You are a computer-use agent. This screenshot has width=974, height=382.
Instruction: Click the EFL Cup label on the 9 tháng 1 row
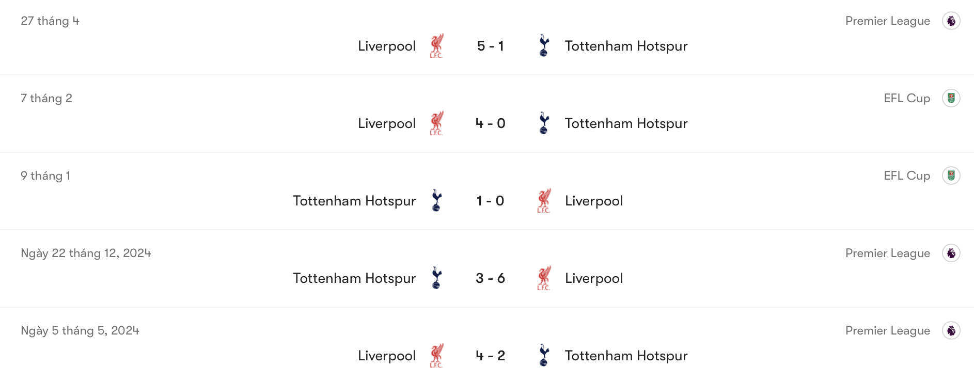[908, 176]
